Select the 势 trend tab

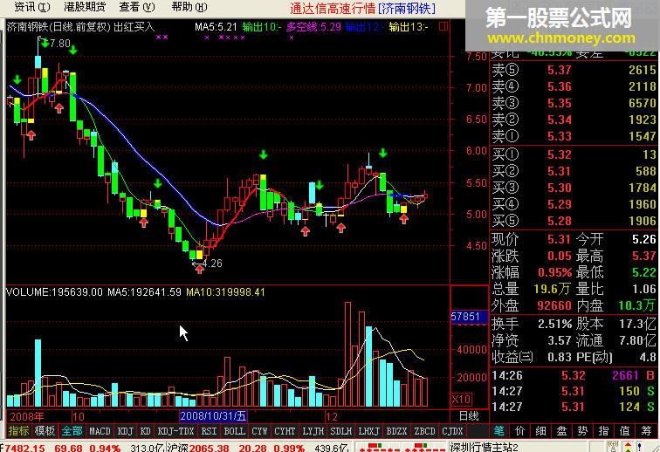tap(583, 431)
